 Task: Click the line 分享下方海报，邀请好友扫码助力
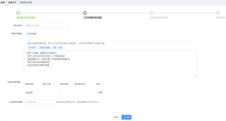click(x=41, y=53)
